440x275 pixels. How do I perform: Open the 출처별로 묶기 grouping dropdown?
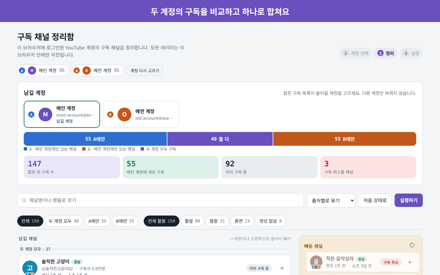click(x=331, y=200)
